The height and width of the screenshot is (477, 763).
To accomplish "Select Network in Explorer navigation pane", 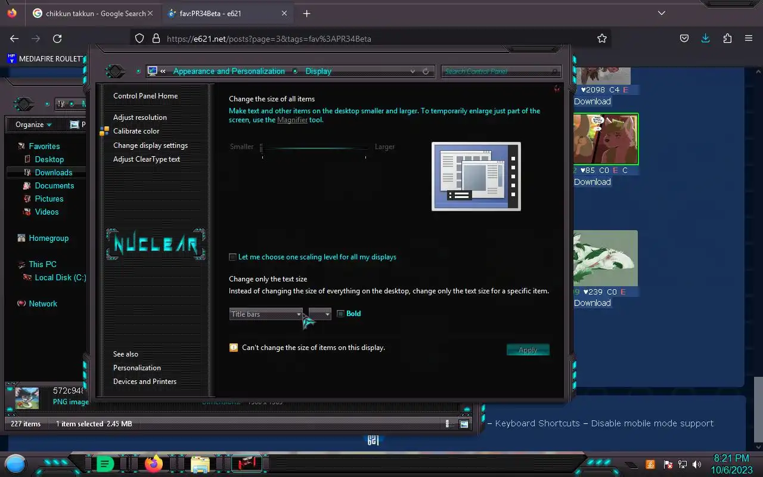I will tap(43, 303).
